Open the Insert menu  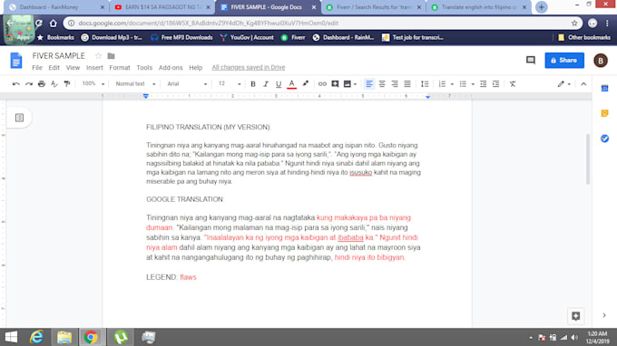pyautogui.click(x=94, y=68)
